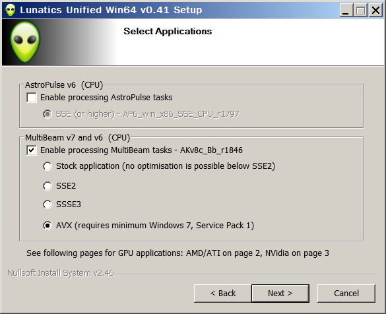Close the installer window
This screenshot has height=314, width=386.
375,11
